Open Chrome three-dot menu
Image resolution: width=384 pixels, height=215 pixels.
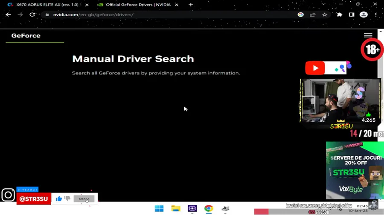375,14
